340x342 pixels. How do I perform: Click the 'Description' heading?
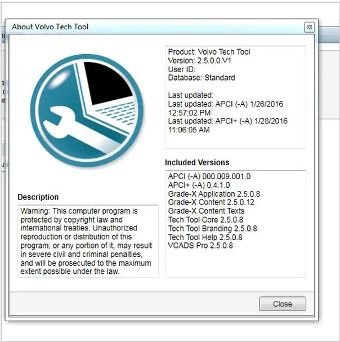click(38, 197)
